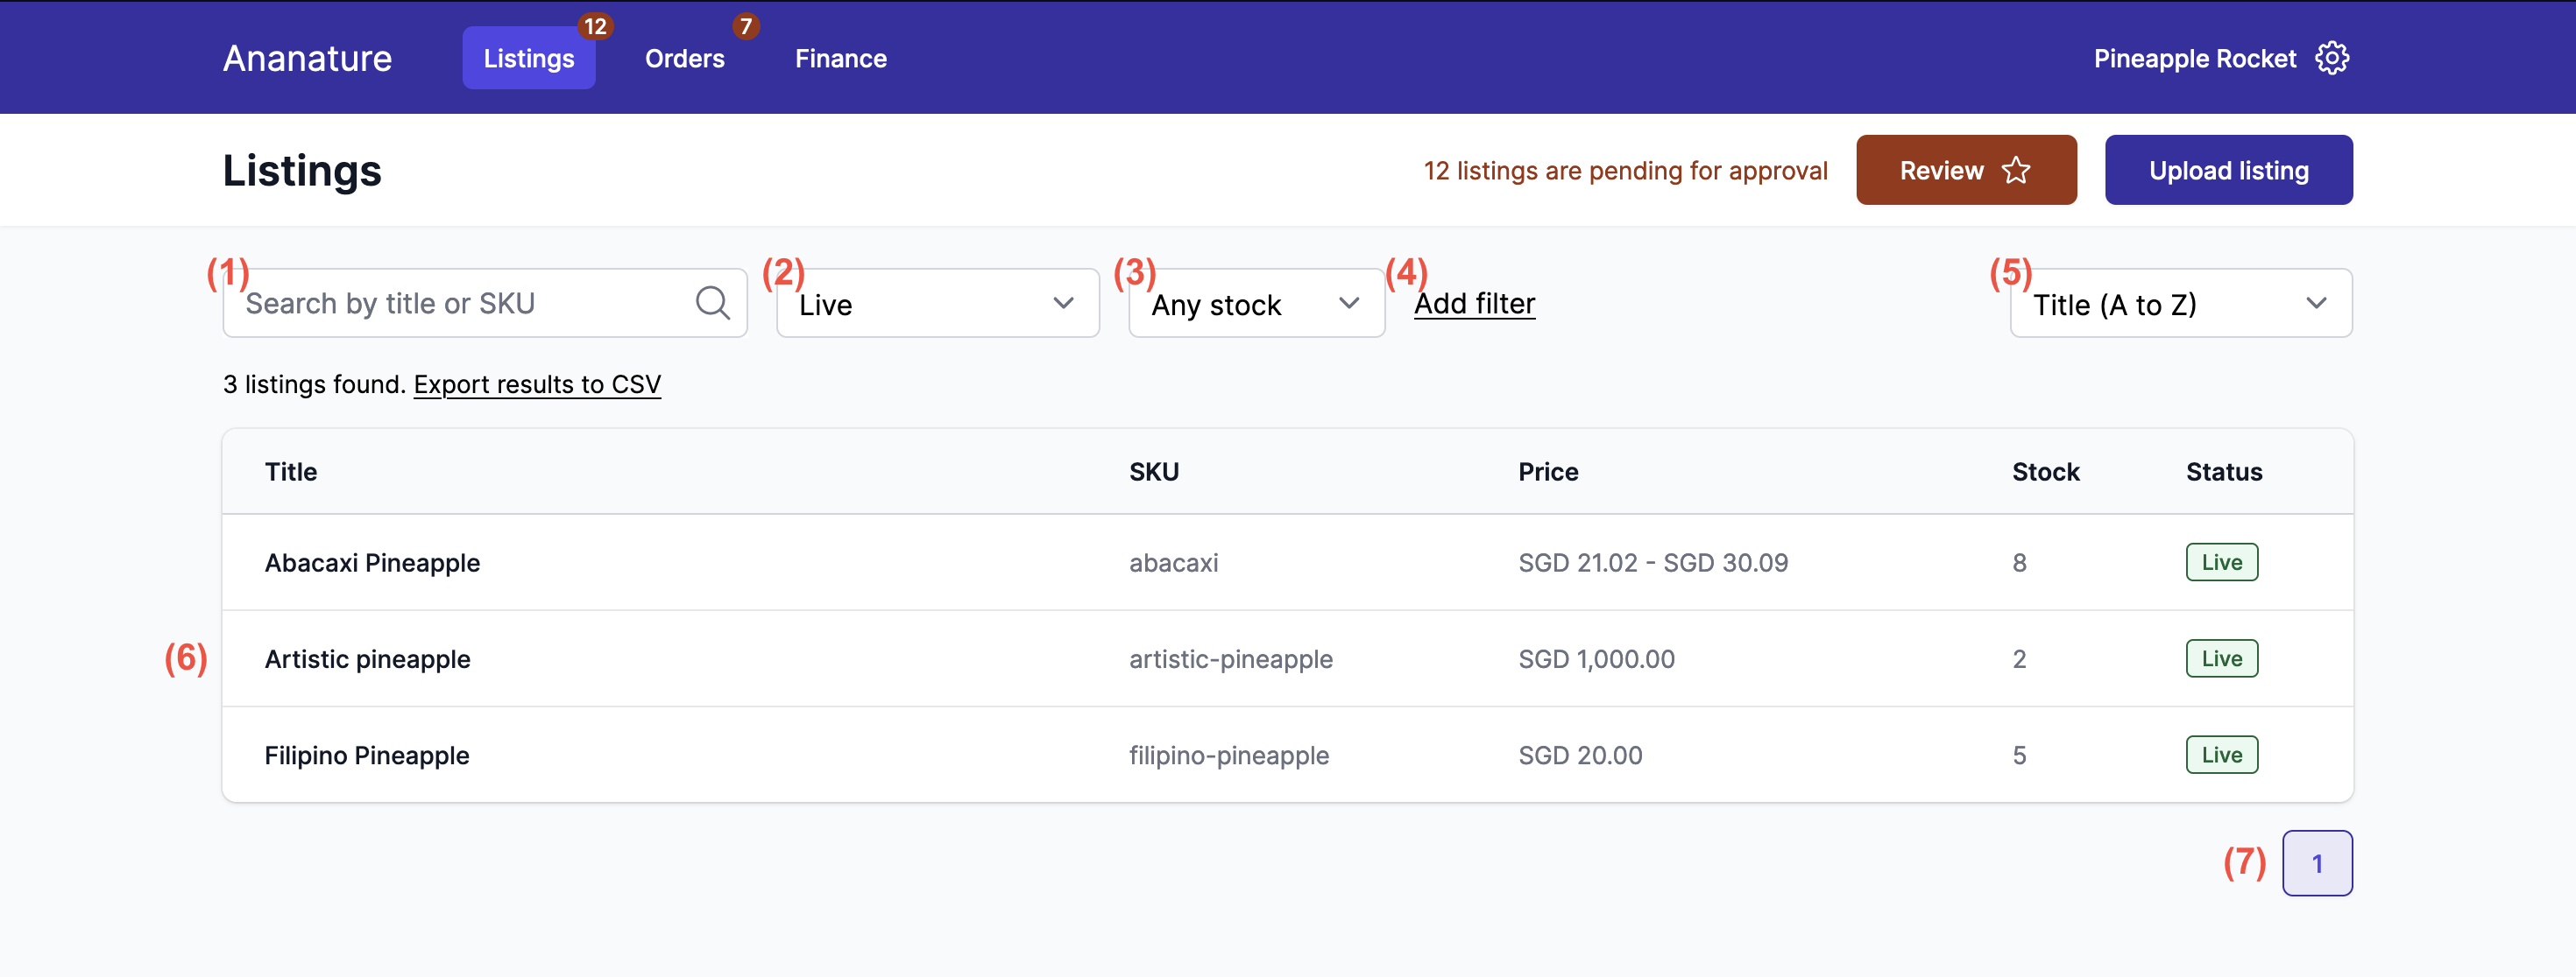Click the 12 badge on the Listings tab
Viewport: 2576px width, 977px height.
pyautogui.click(x=596, y=27)
